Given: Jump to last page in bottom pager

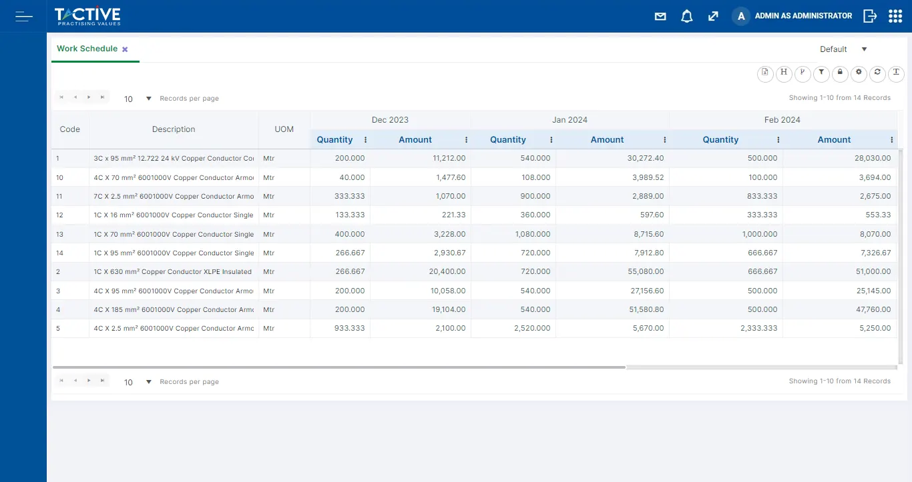Looking at the screenshot, I should (102, 381).
